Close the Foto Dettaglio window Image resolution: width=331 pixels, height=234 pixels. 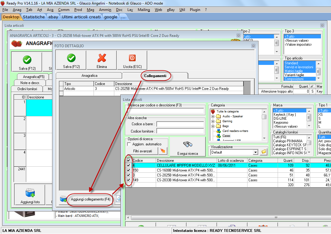[x=253, y=46]
